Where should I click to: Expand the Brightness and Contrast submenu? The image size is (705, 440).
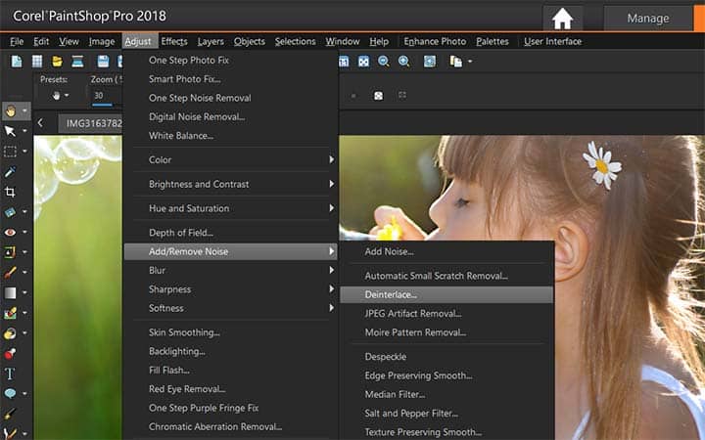[331, 184]
